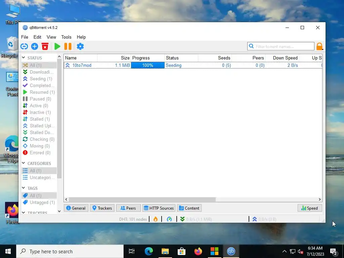Image resolution: width=344 pixels, height=258 pixels.
Task: Sort by the Seeds column header
Action: pyautogui.click(x=215, y=58)
